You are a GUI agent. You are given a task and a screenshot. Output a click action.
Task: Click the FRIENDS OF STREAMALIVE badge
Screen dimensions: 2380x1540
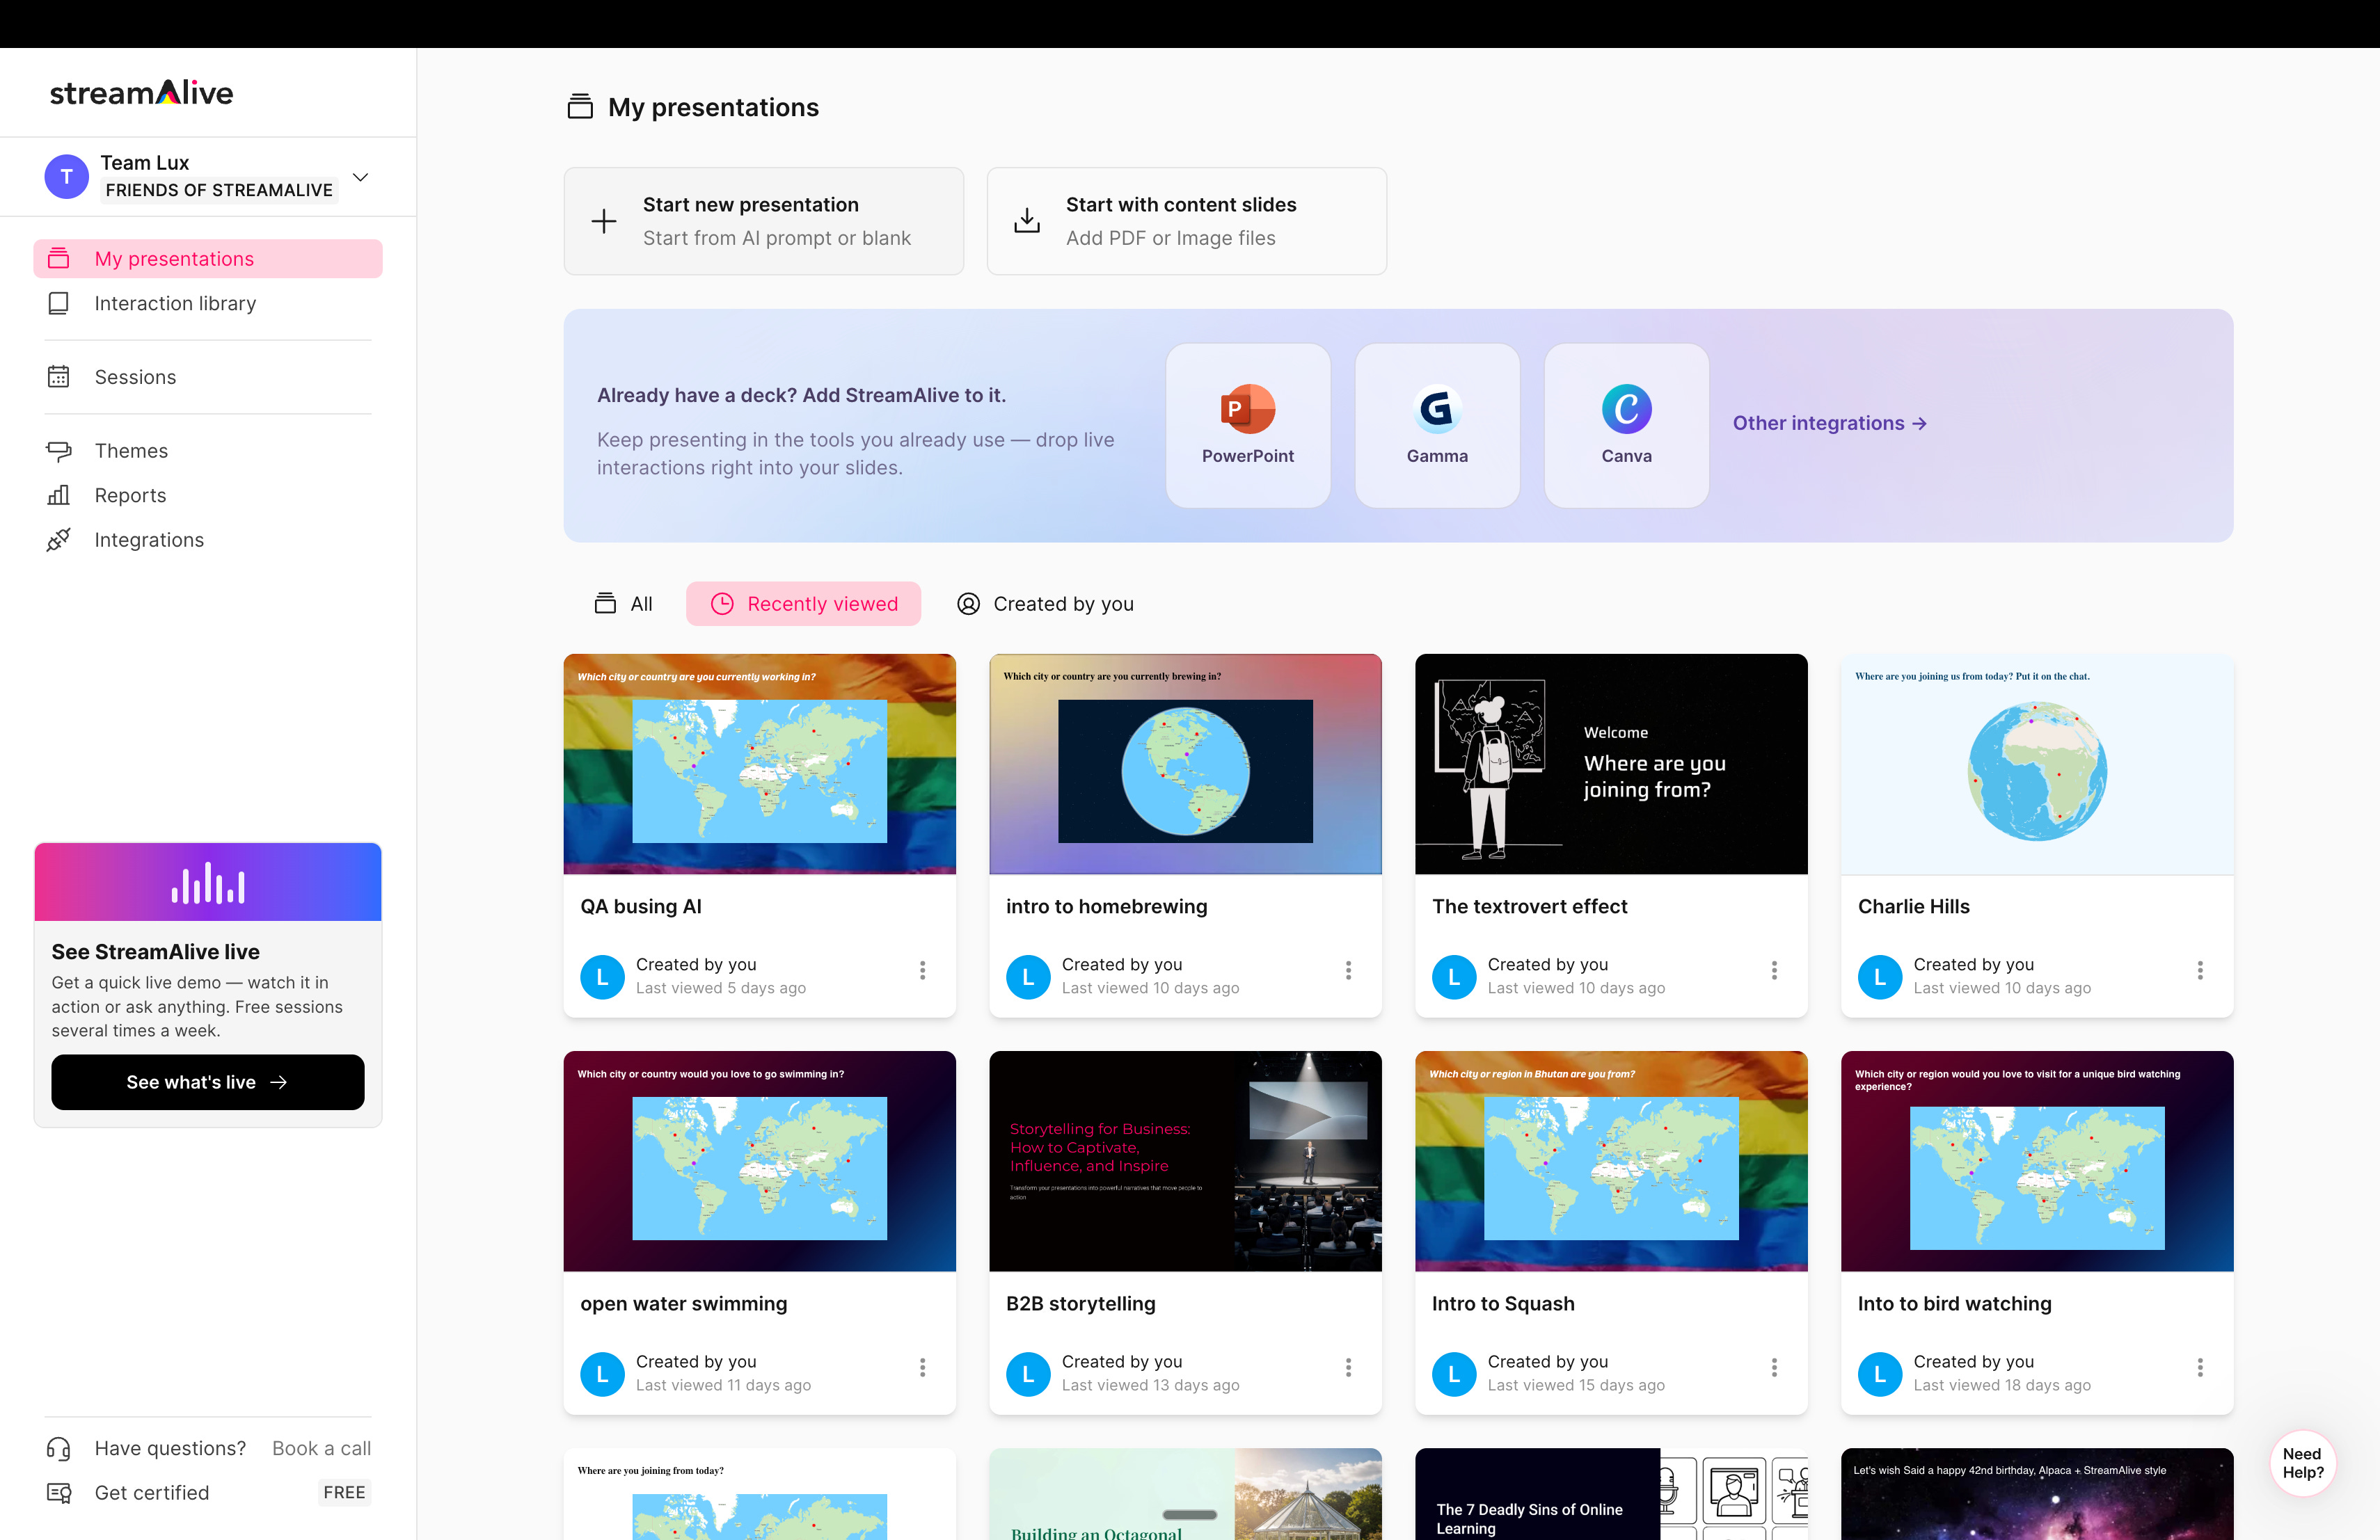[219, 190]
